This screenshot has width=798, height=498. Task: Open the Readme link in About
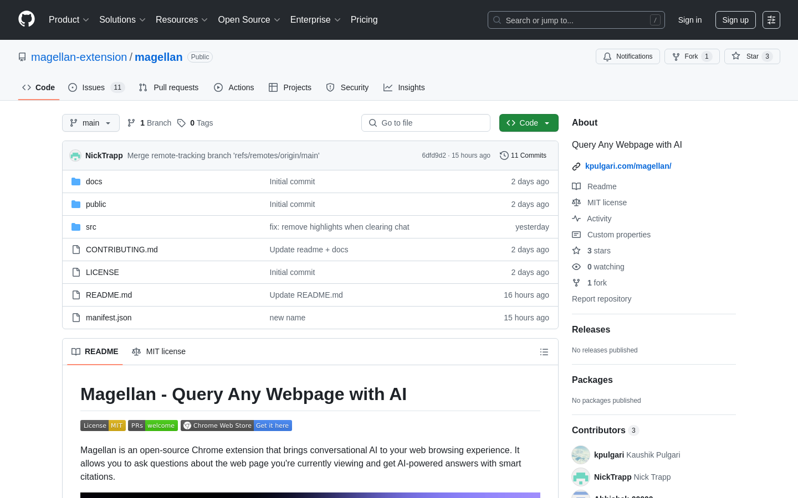click(594, 186)
